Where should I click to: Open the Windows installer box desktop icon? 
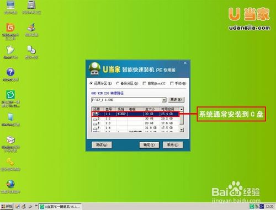[x=10, y=144]
